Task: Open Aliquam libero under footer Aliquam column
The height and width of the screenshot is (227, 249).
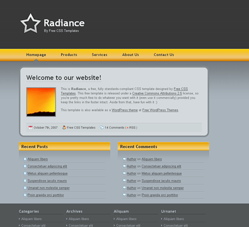Action: (126, 219)
